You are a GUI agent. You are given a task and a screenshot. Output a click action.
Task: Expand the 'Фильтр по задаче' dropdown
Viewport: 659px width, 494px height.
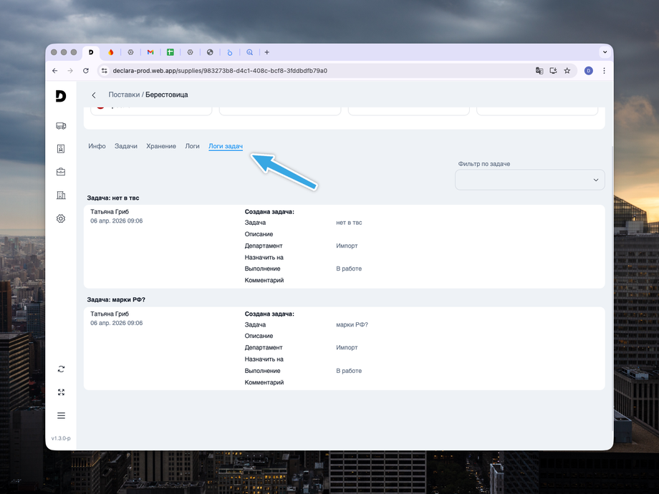point(529,180)
